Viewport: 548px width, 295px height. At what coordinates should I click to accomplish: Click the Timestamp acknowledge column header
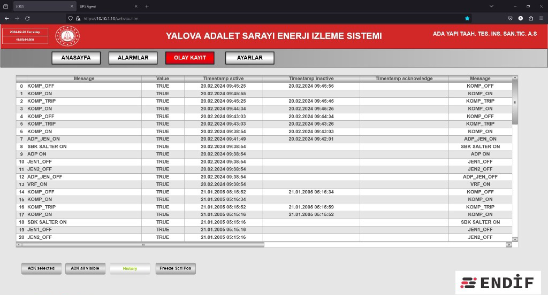(404, 79)
